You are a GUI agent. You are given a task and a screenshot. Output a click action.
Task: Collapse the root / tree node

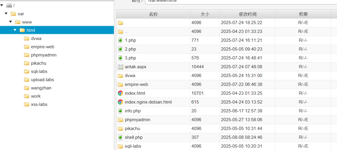click(x=2, y=6)
